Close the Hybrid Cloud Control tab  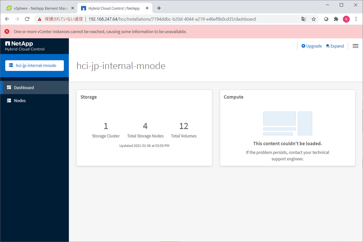click(147, 8)
